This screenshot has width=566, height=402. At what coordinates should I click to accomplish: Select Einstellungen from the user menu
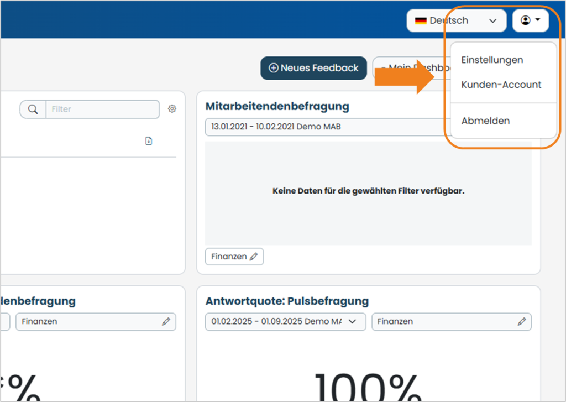pos(492,60)
